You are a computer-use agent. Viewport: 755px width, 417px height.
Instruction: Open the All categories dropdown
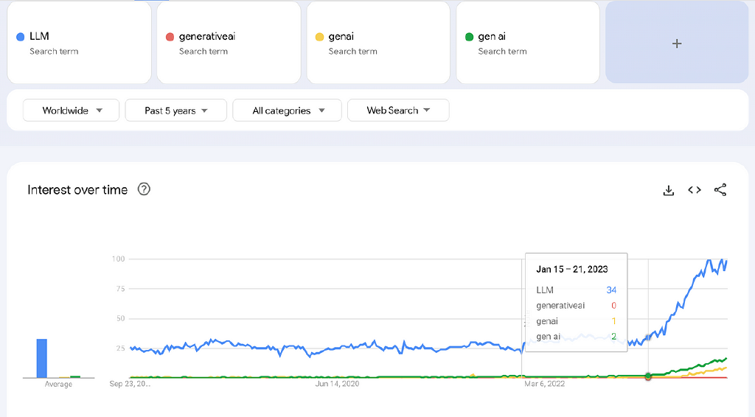pyautogui.click(x=287, y=111)
